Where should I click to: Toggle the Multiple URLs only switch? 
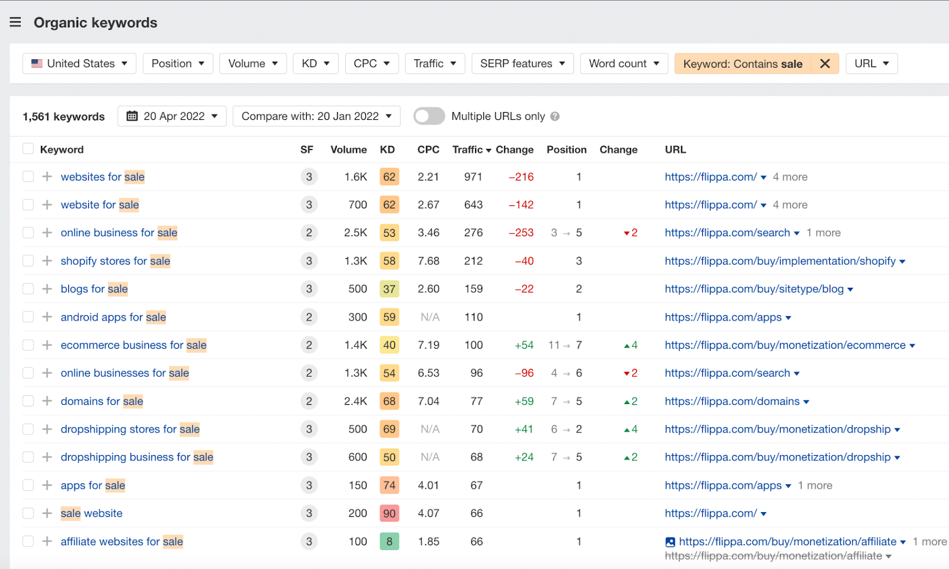tap(429, 116)
